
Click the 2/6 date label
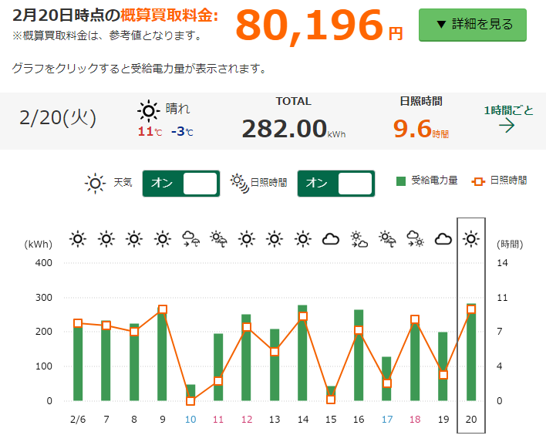(78, 420)
